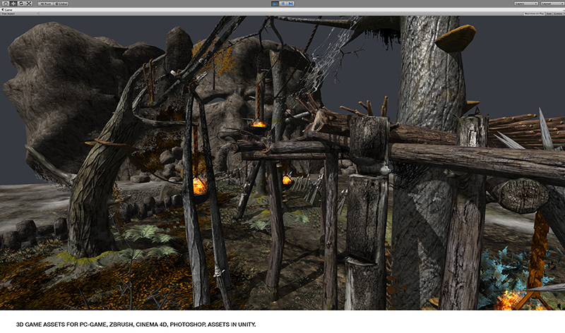The height and width of the screenshot is (333, 565).
Task: Pause the game preview
Action: coord(282,4)
